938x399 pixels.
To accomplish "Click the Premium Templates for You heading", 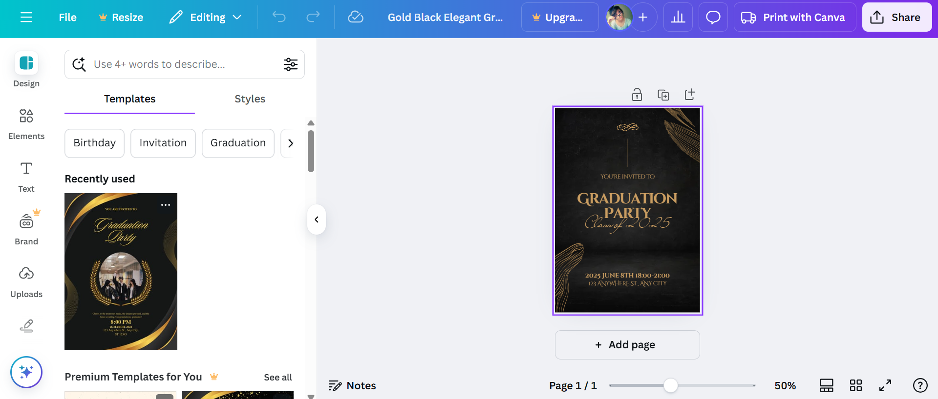I will click(x=133, y=377).
